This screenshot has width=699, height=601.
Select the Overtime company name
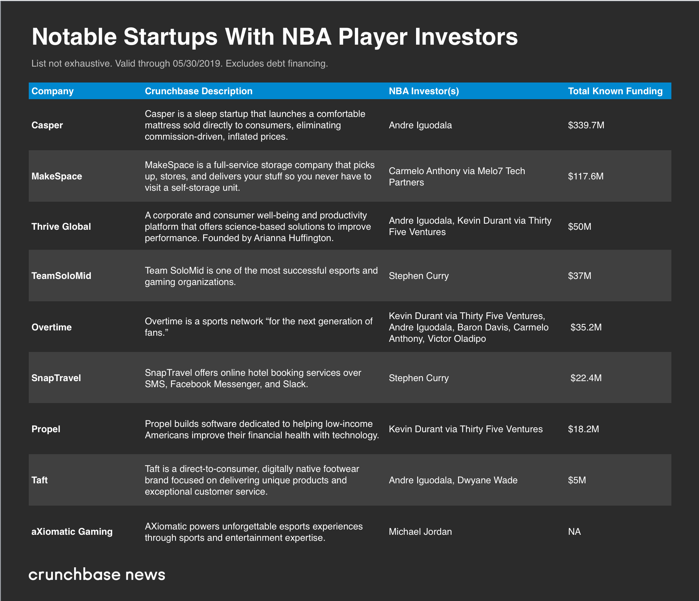point(51,327)
